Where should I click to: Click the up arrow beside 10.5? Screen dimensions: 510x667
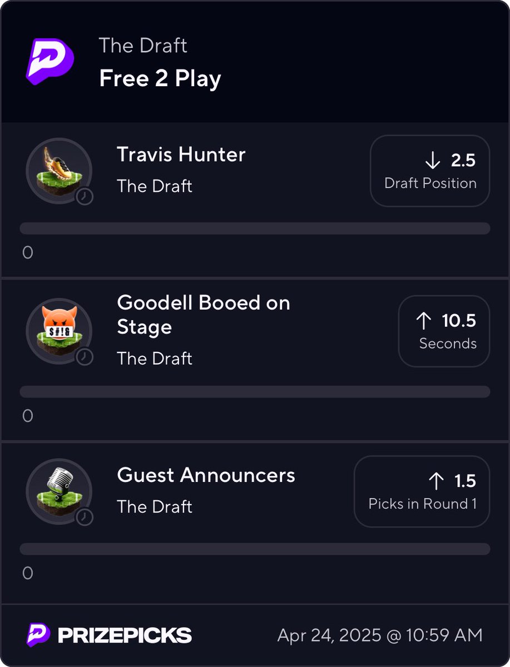coord(424,321)
